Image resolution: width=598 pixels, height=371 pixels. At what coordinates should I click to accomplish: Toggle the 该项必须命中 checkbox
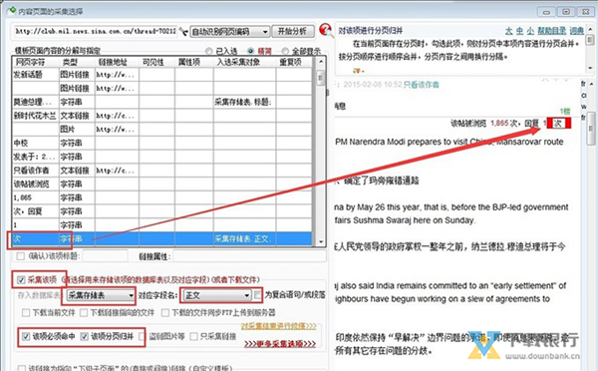point(26,336)
